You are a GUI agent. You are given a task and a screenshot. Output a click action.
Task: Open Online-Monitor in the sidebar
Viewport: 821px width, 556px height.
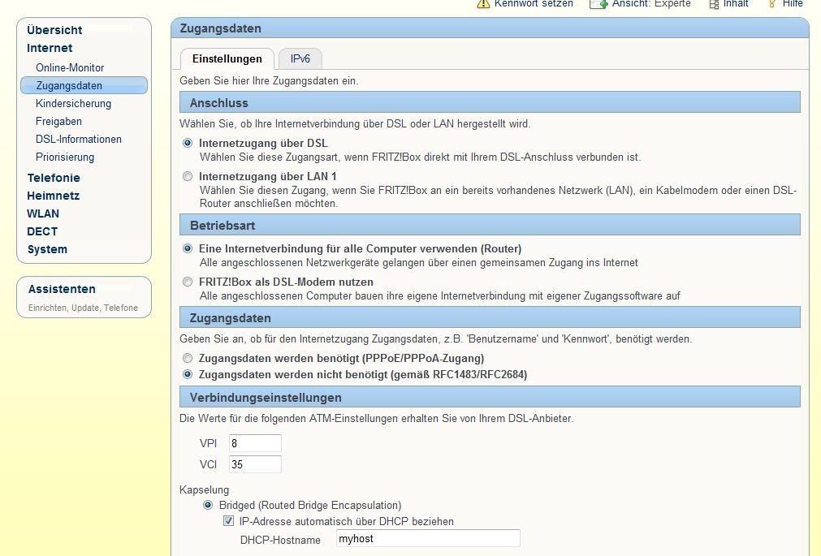[70, 67]
